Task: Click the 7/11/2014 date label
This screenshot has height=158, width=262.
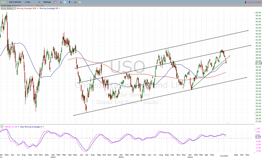Action: pyautogui.click(x=224, y=156)
